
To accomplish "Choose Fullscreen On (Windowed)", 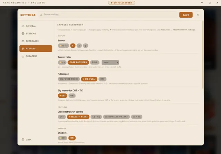I will click(69, 79).
